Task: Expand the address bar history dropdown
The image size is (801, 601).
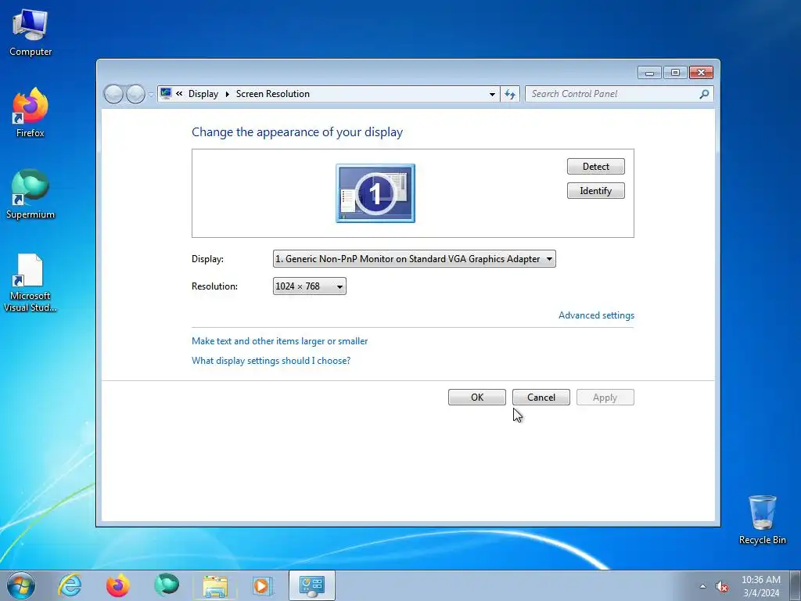Action: click(492, 94)
